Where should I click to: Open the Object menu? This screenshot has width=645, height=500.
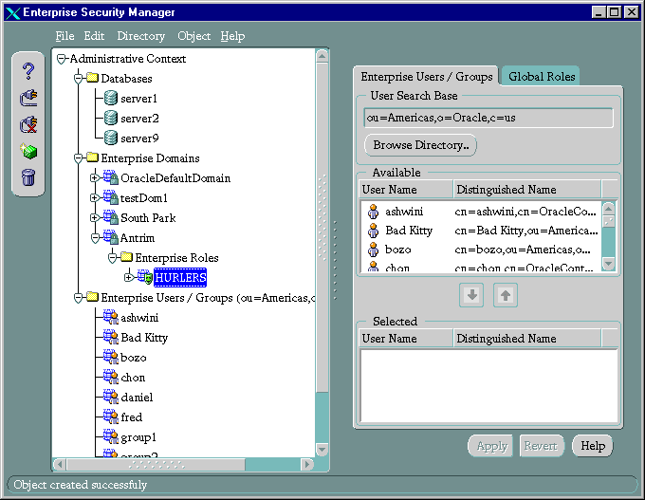(x=193, y=36)
